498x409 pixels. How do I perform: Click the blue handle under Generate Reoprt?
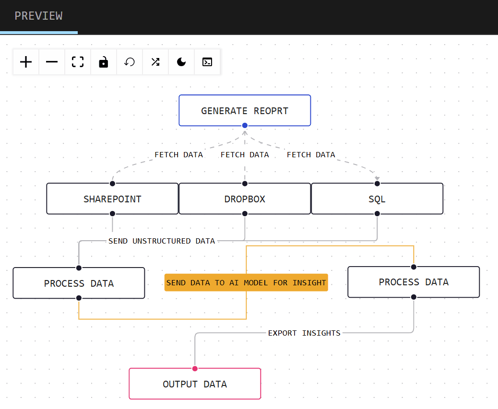(245, 126)
